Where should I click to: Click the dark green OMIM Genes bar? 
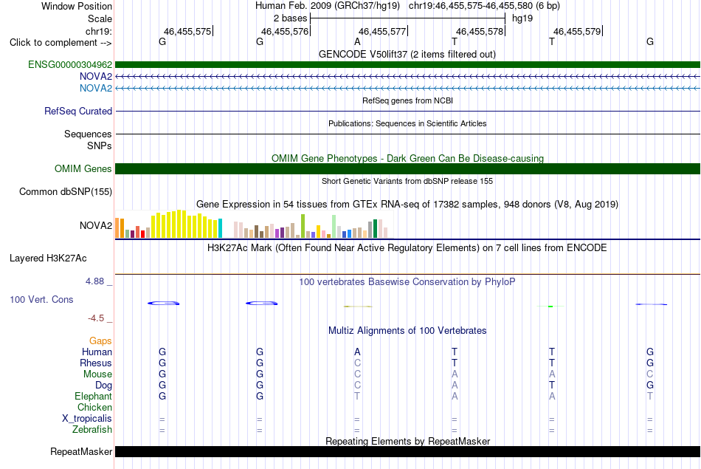tap(407, 168)
